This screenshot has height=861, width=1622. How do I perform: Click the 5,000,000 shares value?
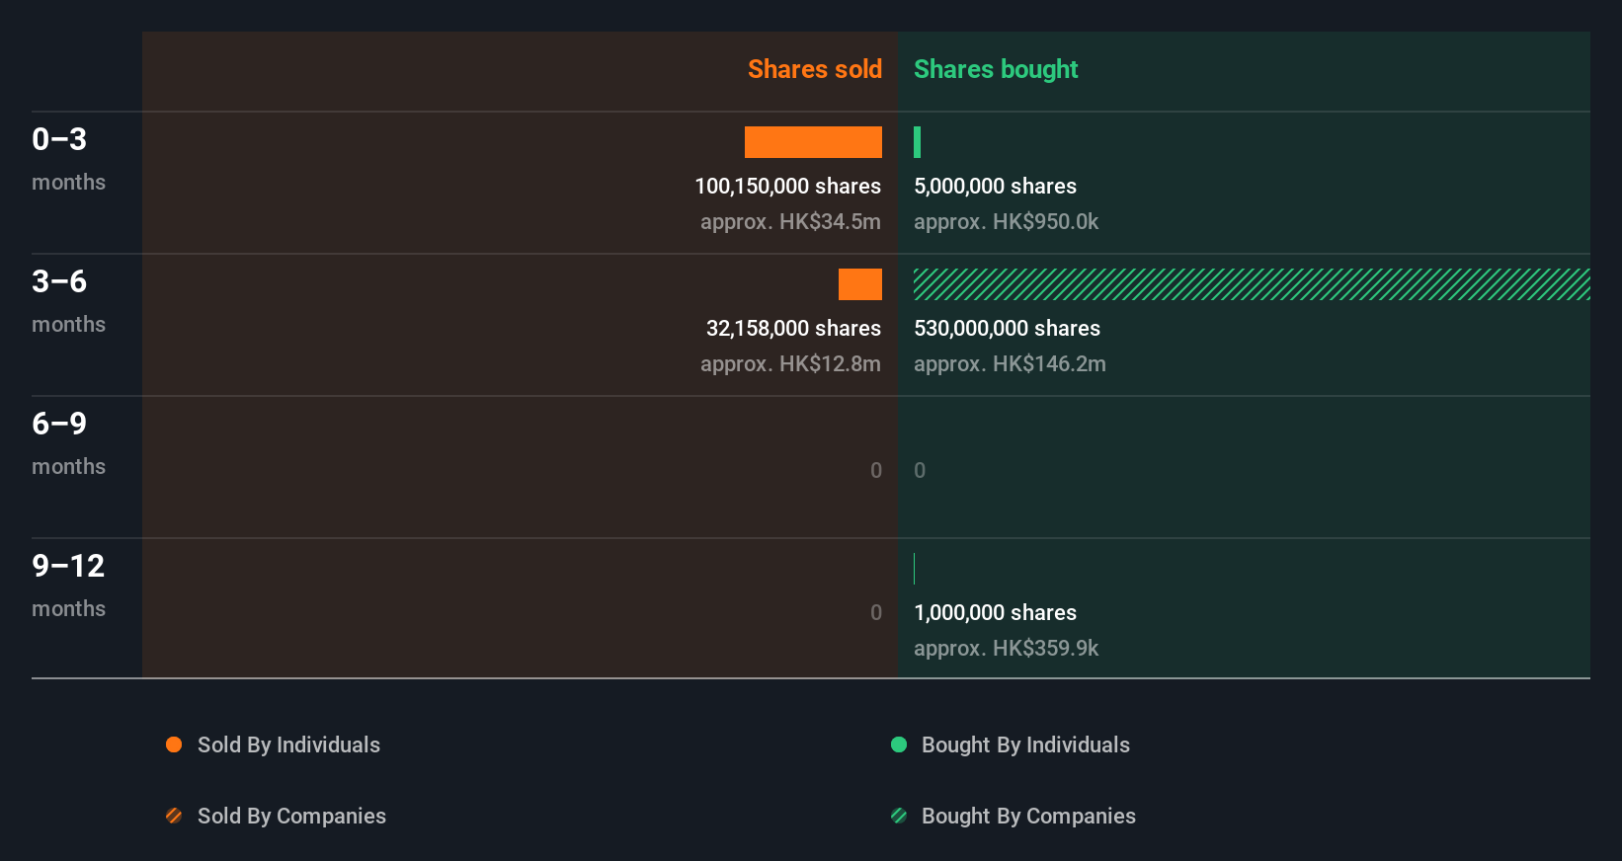tap(995, 187)
